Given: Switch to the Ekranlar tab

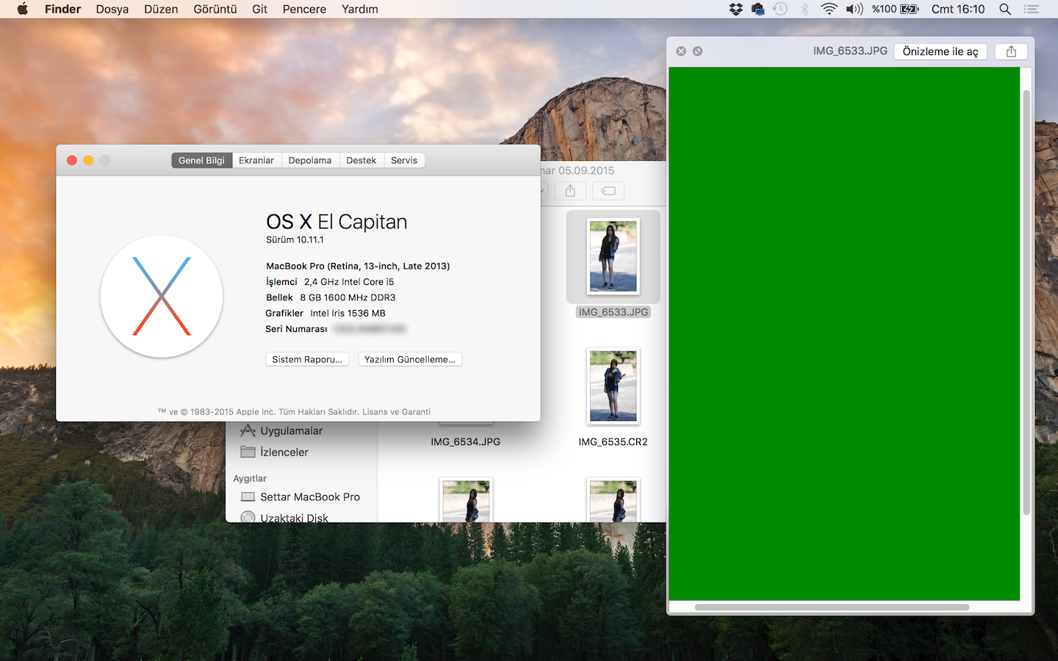Looking at the screenshot, I should [x=256, y=160].
